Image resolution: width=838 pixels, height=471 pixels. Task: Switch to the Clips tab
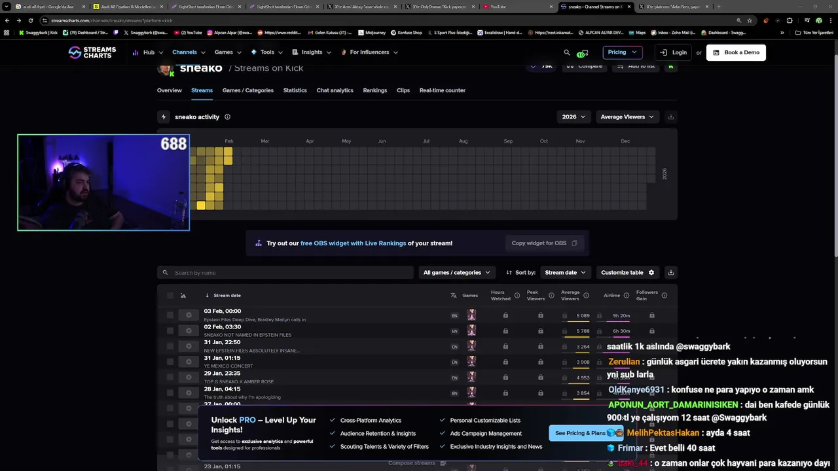403,90
